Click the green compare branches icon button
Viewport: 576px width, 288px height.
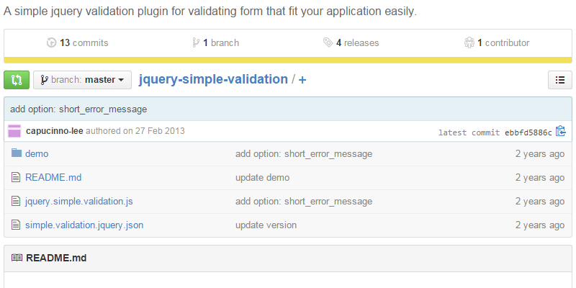click(x=17, y=80)
